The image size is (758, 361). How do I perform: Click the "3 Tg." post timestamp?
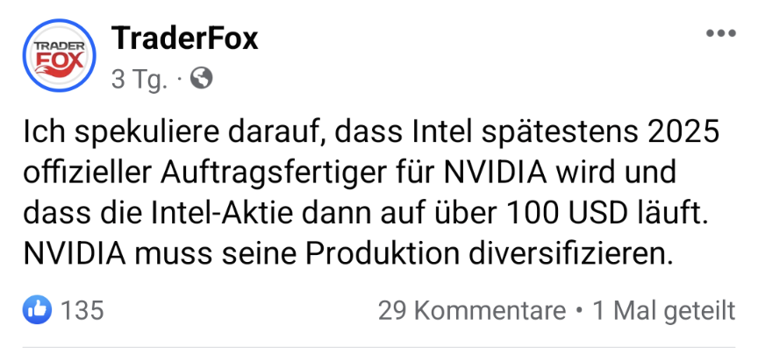[x=139, y=80]
